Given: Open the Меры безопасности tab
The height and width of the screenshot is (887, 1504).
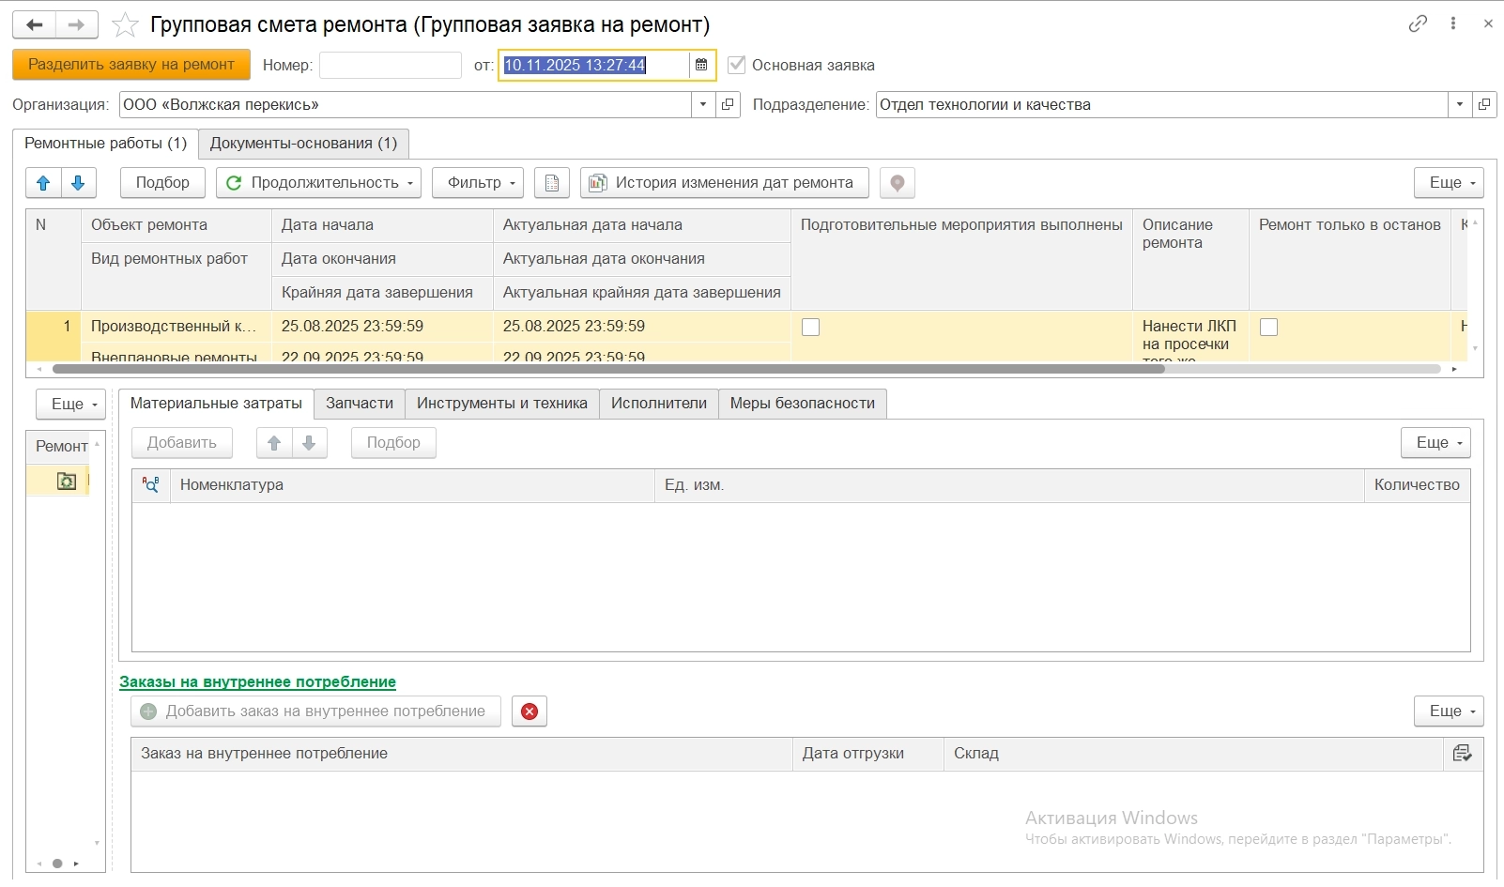Looking at the screenshot, I should pyautogui.click(x=802, y=404).
